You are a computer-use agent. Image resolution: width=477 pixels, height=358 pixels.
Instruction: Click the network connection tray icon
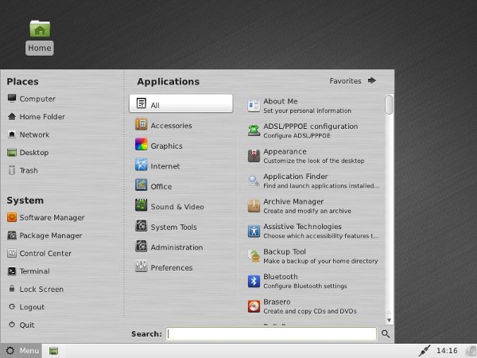coord(424,351)
